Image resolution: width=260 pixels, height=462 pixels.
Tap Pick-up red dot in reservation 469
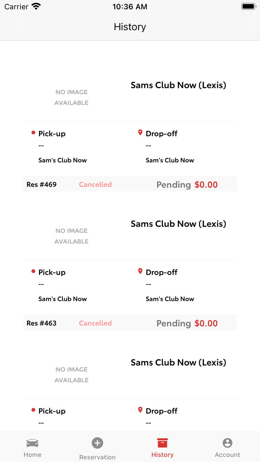tap(33, 133)
